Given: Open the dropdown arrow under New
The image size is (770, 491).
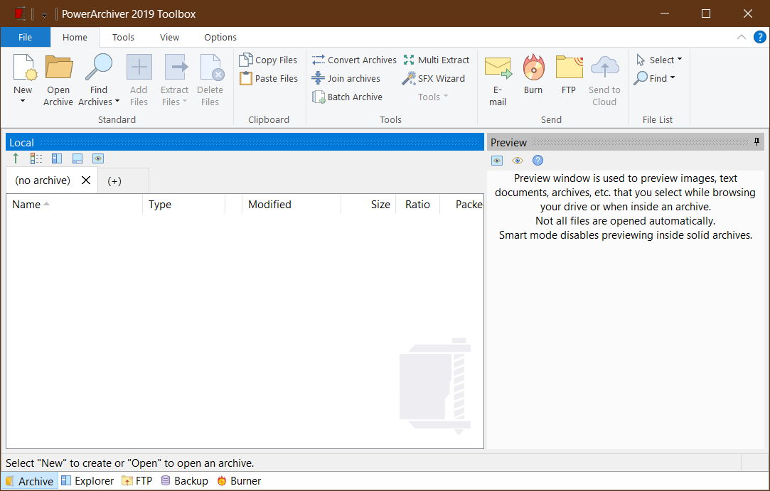Looking at the screenshot, I should click(x=23, y=101).
